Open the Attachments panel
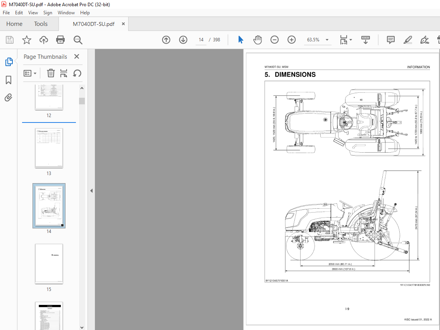This screenshot has width=440, height=330. point(9,98)
